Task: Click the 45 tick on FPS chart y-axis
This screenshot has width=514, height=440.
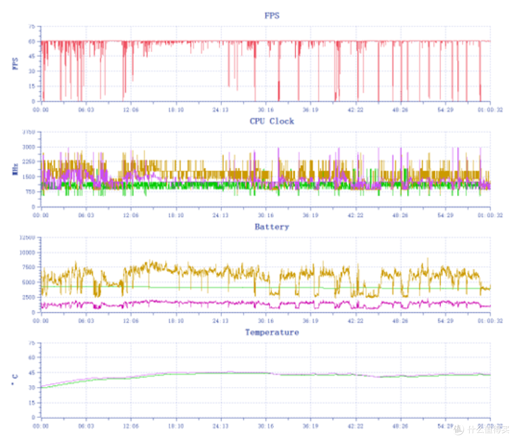Action: coord(32,56)
